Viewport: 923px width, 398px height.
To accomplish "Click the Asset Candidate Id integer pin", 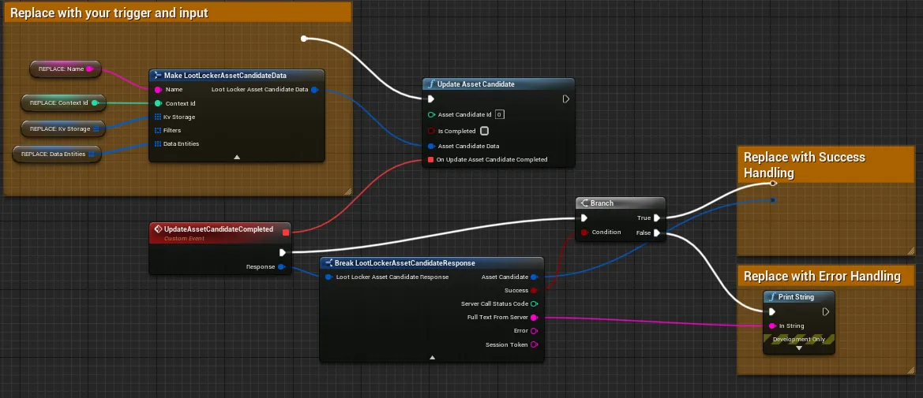I will pos(431,114).
